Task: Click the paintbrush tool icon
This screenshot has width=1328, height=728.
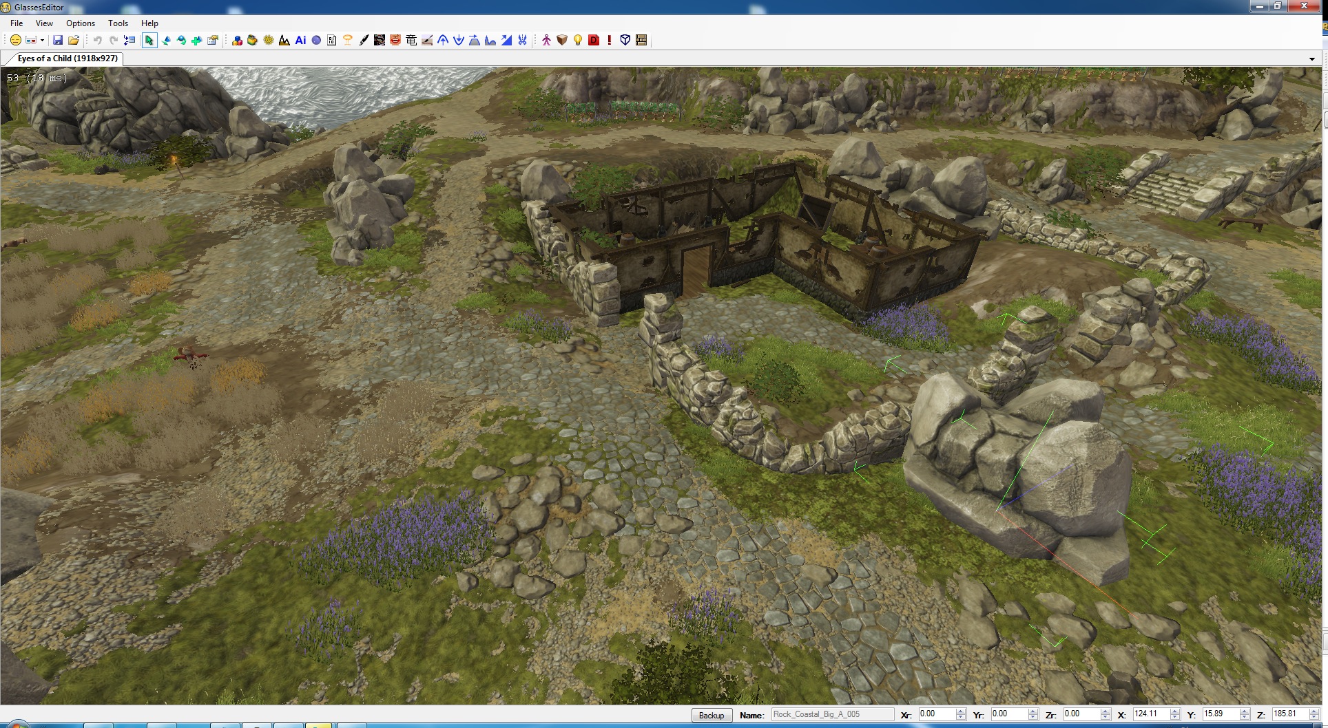Action: point(364,41)
